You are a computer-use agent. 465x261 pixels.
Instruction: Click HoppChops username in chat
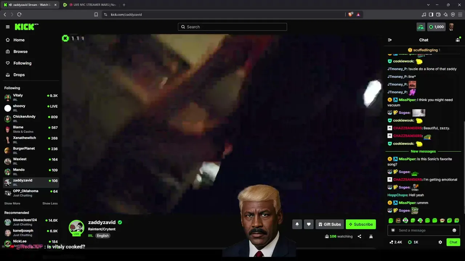coord(397,195)
